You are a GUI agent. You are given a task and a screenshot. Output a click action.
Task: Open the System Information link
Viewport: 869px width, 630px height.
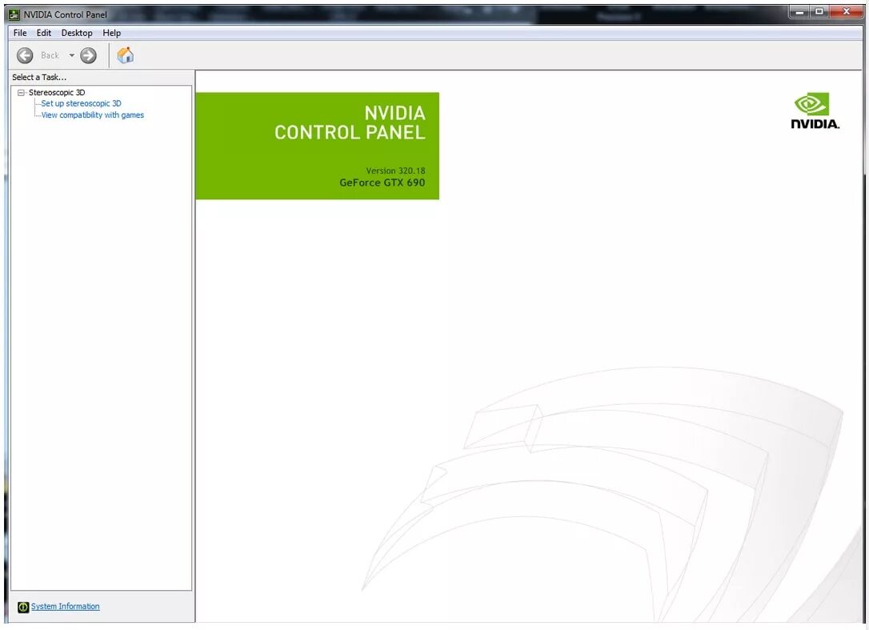pyautogui.click(x=66, y=607)
